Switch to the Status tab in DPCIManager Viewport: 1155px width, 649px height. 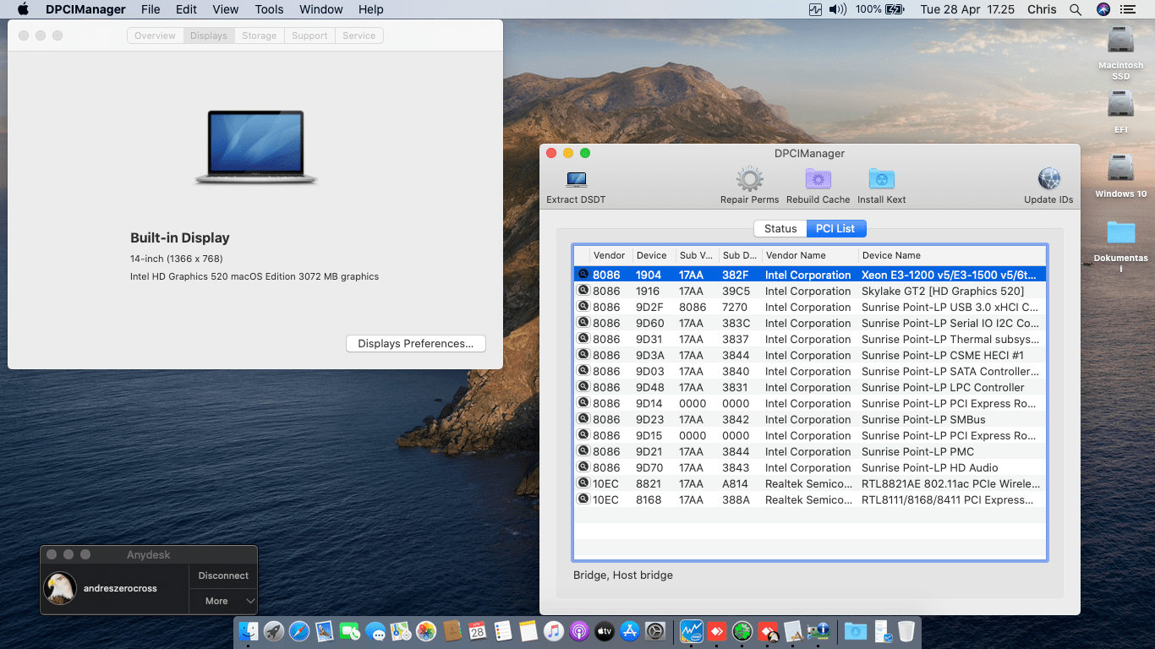click(780, 228)
